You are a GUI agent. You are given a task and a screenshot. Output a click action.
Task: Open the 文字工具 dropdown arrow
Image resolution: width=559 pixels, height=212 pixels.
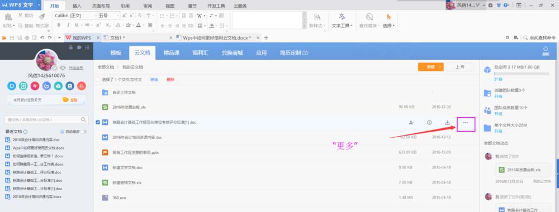click(x=352, y=26)
